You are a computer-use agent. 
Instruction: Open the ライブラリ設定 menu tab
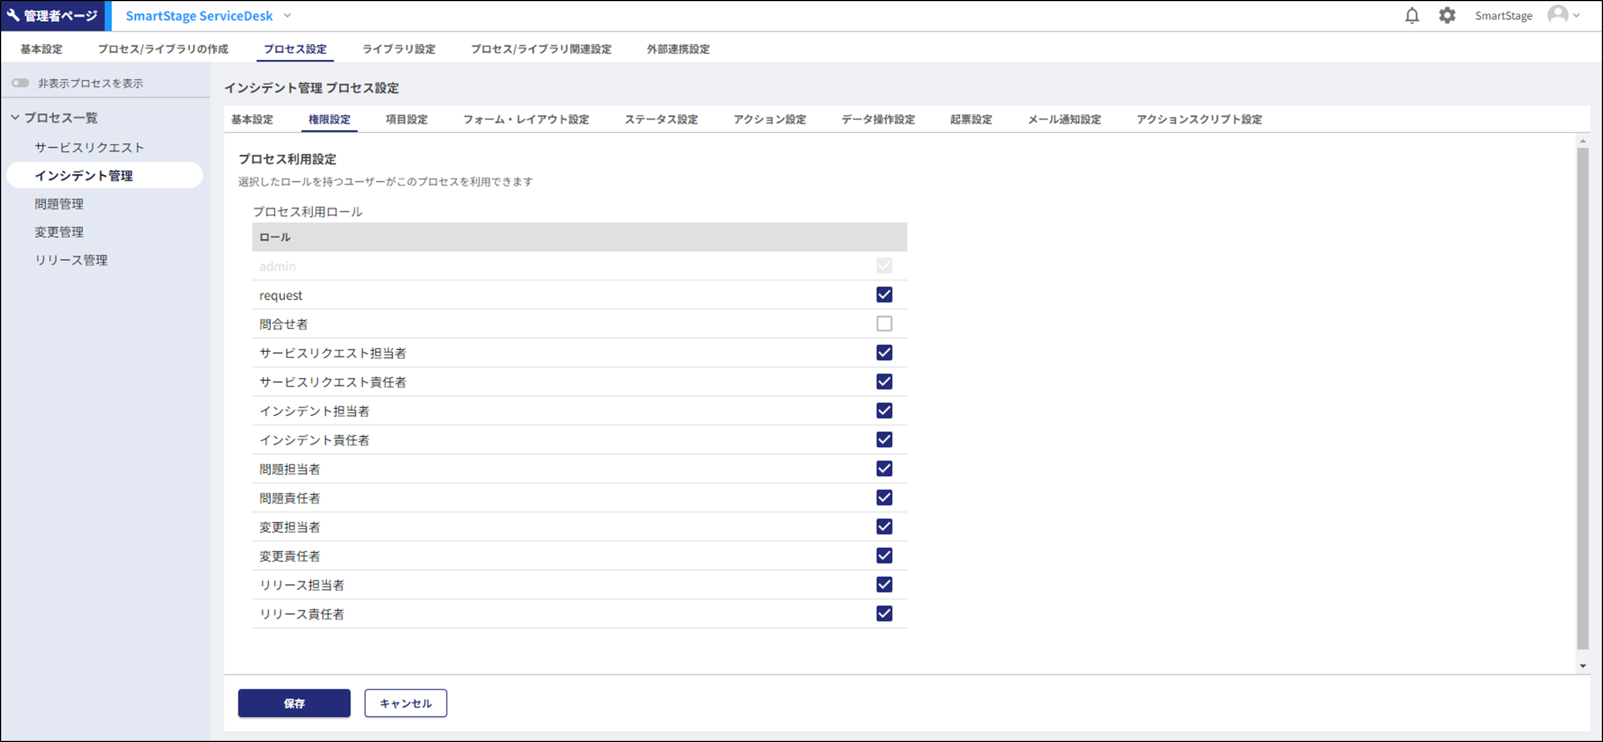399,48
